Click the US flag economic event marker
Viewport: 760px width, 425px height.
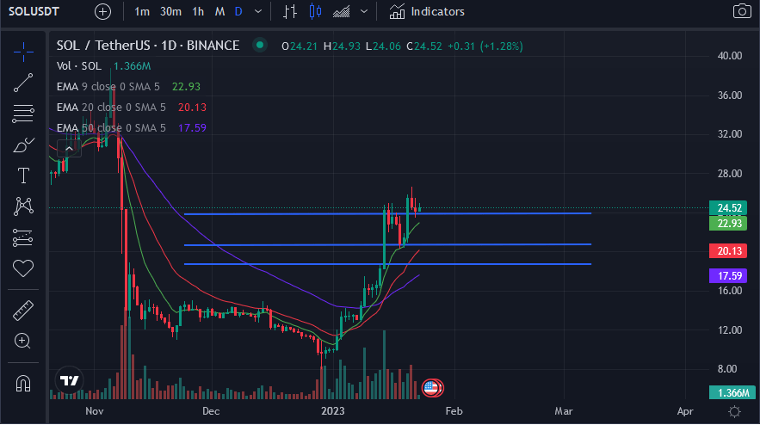[x=430, y=388]
